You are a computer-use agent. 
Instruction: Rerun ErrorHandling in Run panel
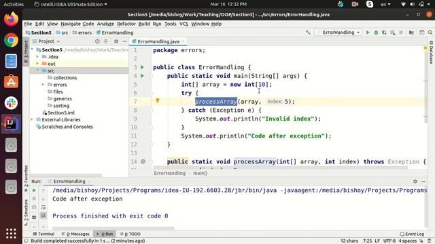point(34,190)
